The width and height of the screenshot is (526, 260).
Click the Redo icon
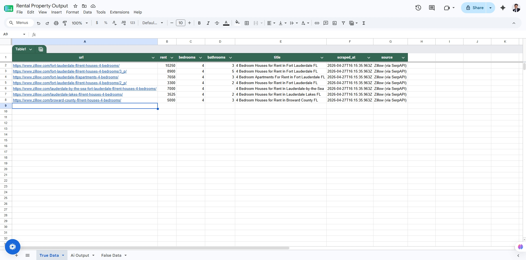coord(47,23)
